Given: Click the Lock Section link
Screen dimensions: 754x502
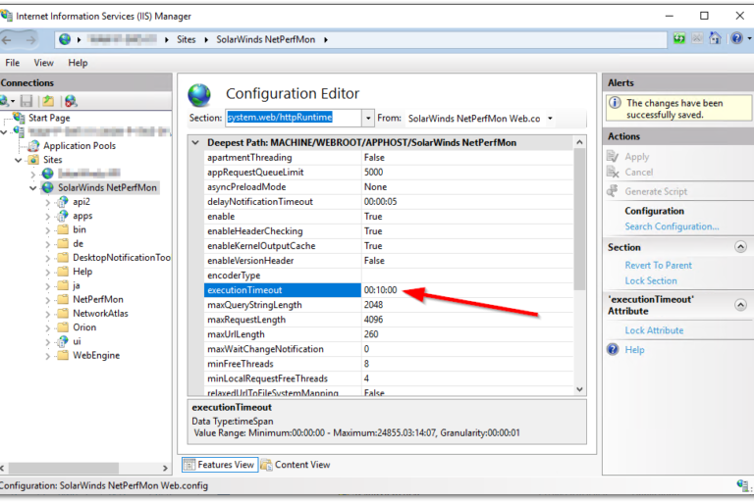Looking at the screenshot, I should (x=651, y=280).
